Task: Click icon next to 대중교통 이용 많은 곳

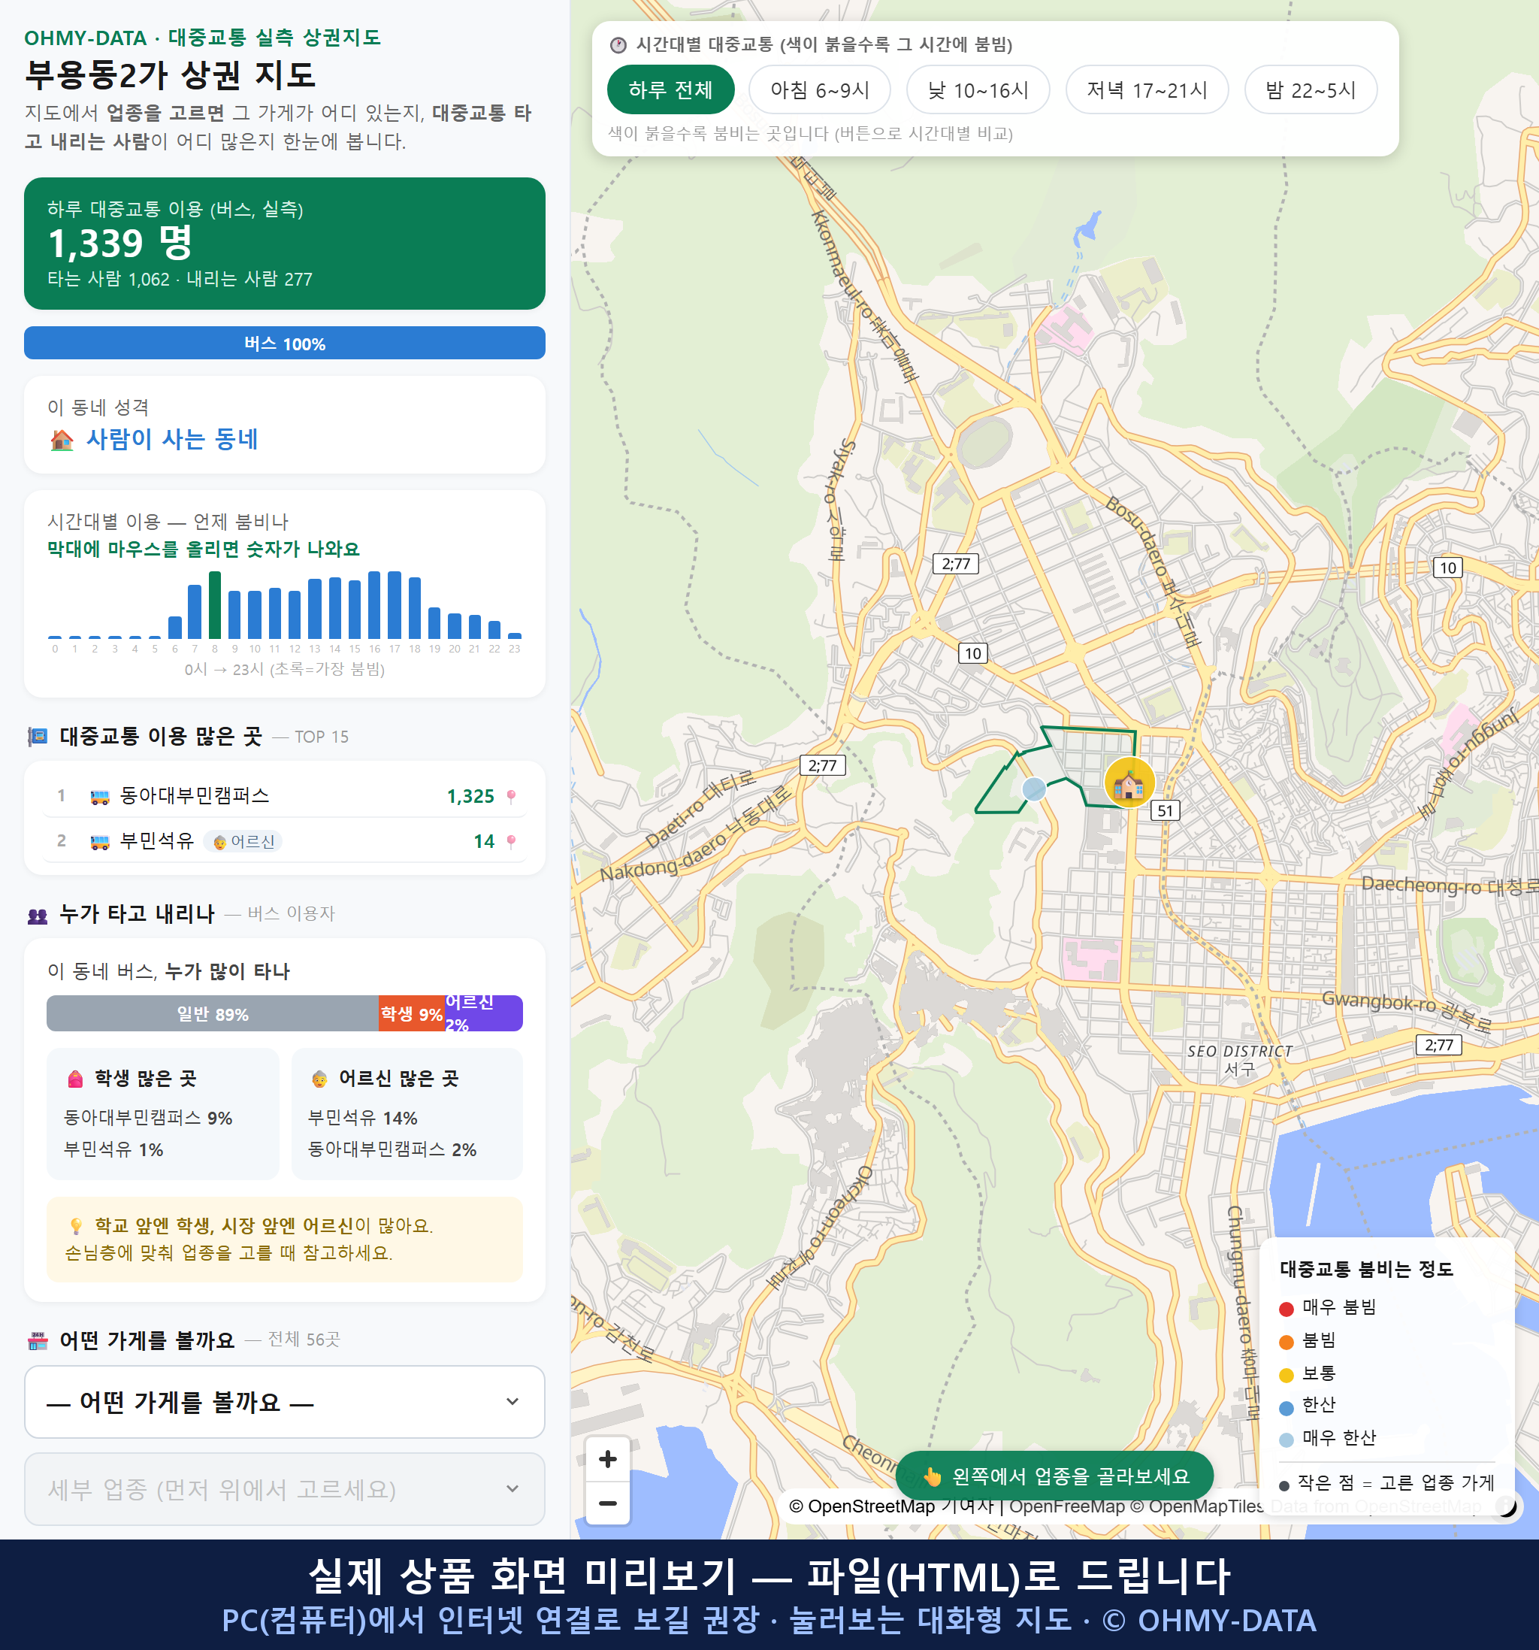Action: 38,736
